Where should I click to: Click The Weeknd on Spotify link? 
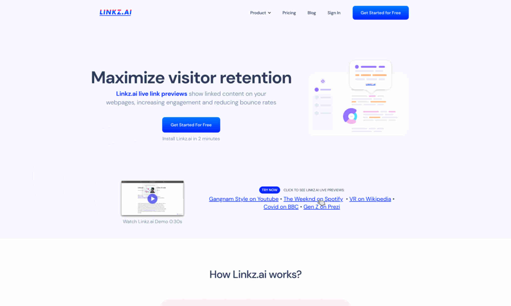[313, 199]
